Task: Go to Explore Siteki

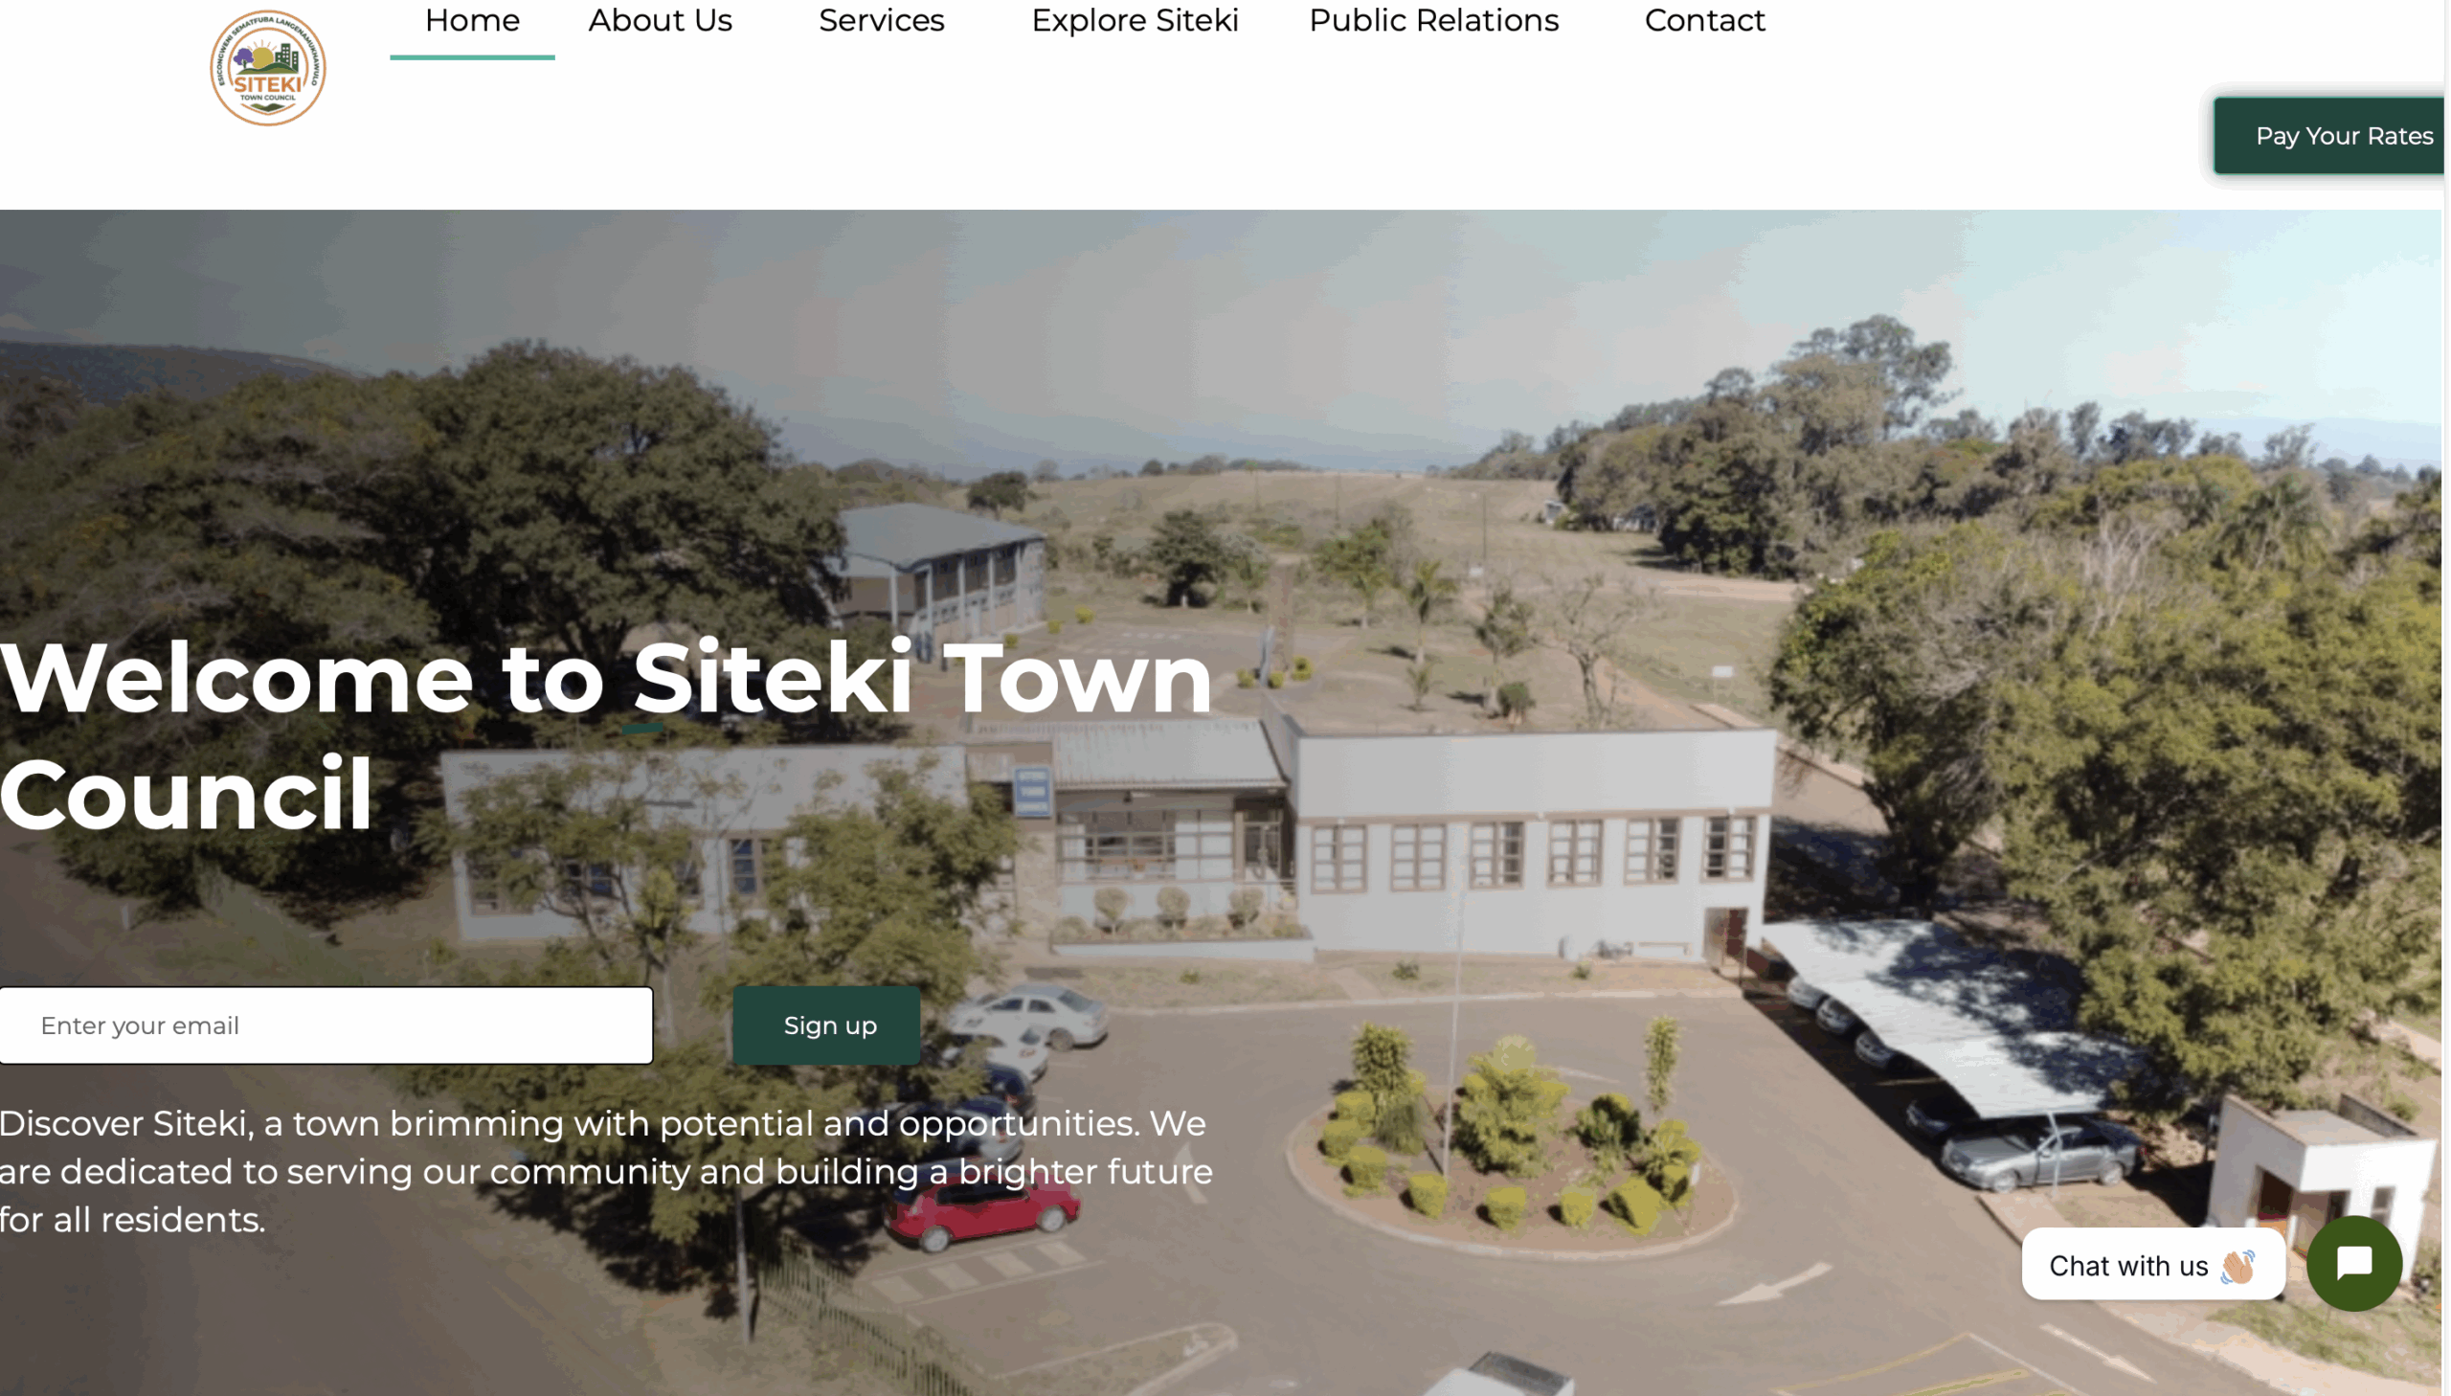Action: click(1134, 21)
